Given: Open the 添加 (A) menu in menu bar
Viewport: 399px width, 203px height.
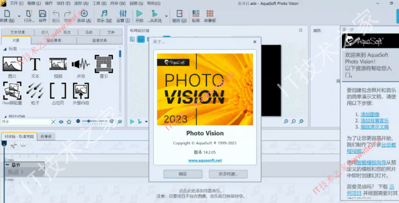Looking at the screenshot, I should [x=81, y=3].
